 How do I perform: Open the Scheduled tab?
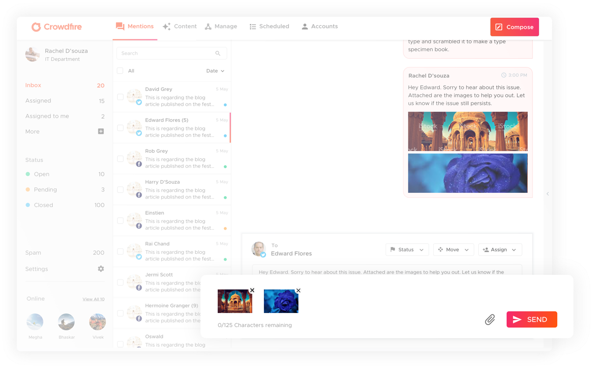[x=269, y=27]
